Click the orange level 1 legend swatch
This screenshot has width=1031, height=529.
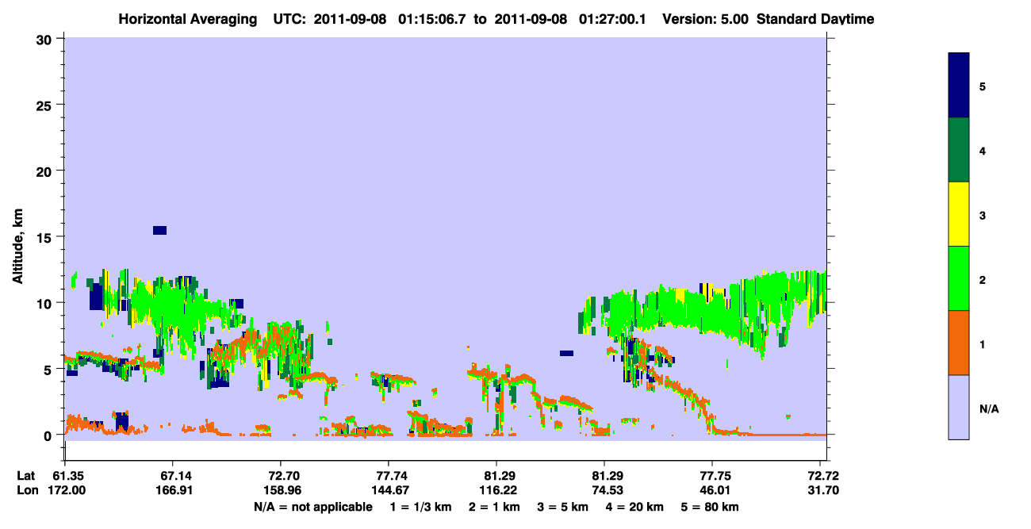[959, 343]
